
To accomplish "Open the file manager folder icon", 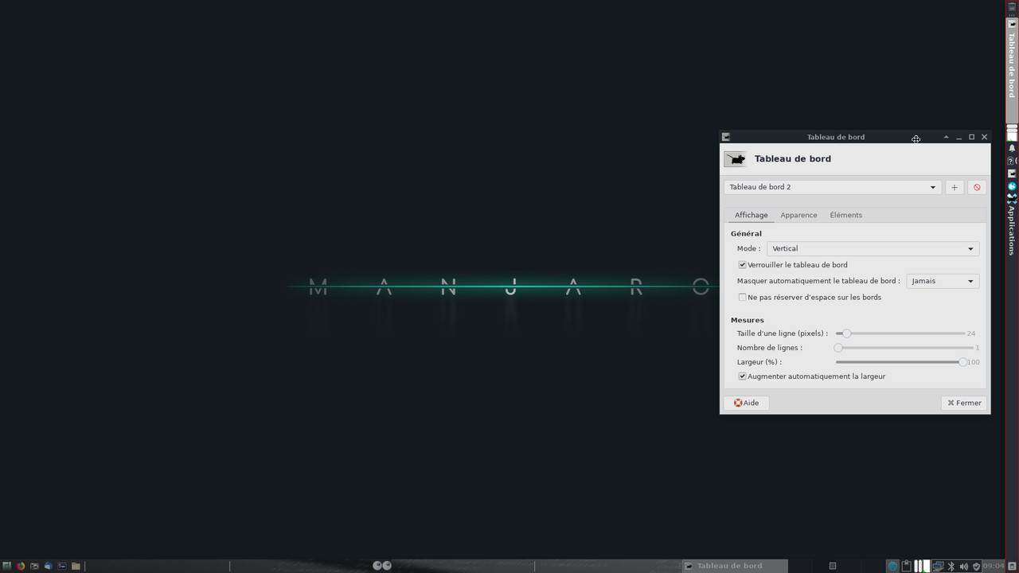I will (76, 566).
